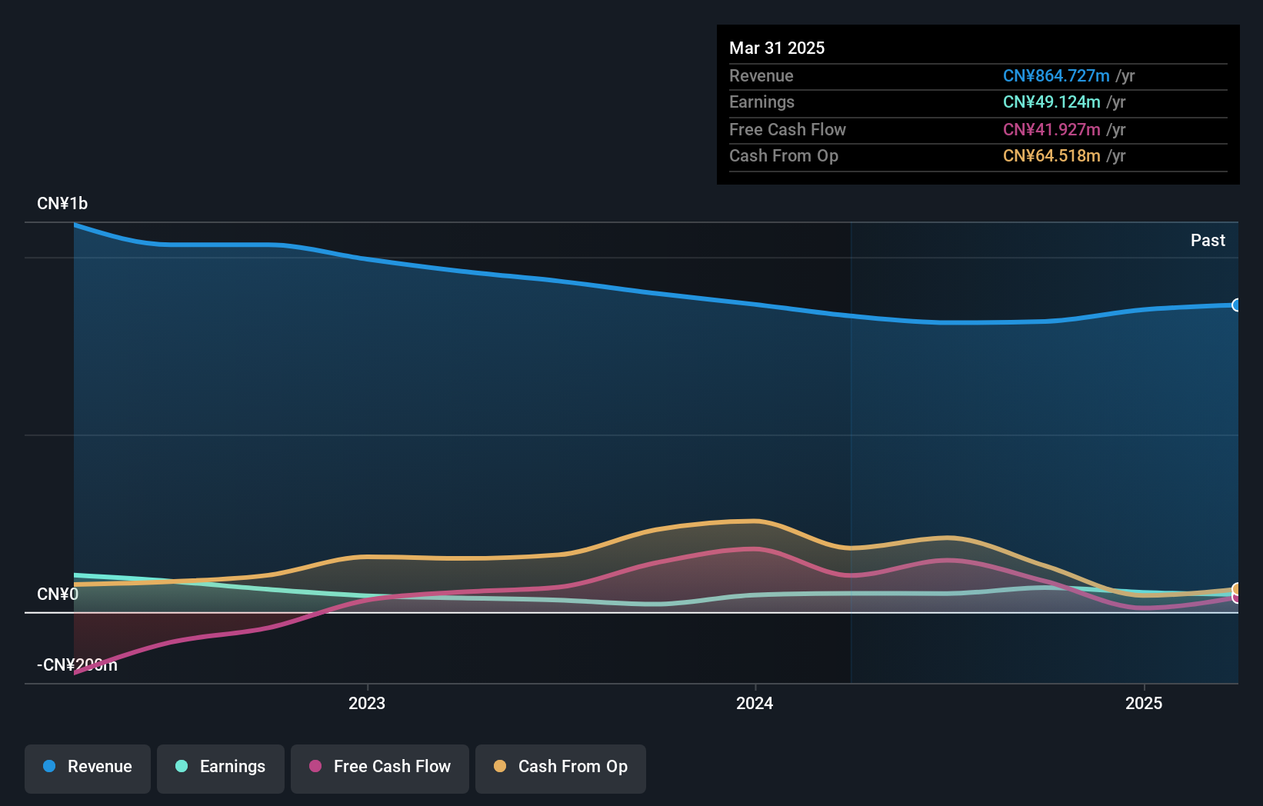Screen dimensions: 1263x806
Task: Click the CN¥1b y-axis label
Action: (62, 204)
